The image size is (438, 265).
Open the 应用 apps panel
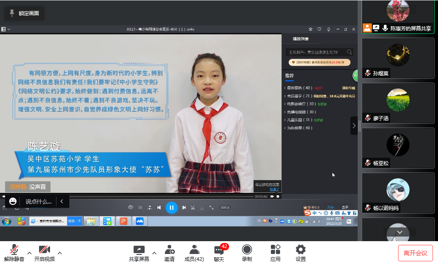275,253
